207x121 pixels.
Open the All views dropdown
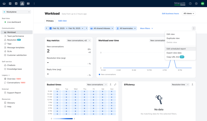(x=189, y=13)
